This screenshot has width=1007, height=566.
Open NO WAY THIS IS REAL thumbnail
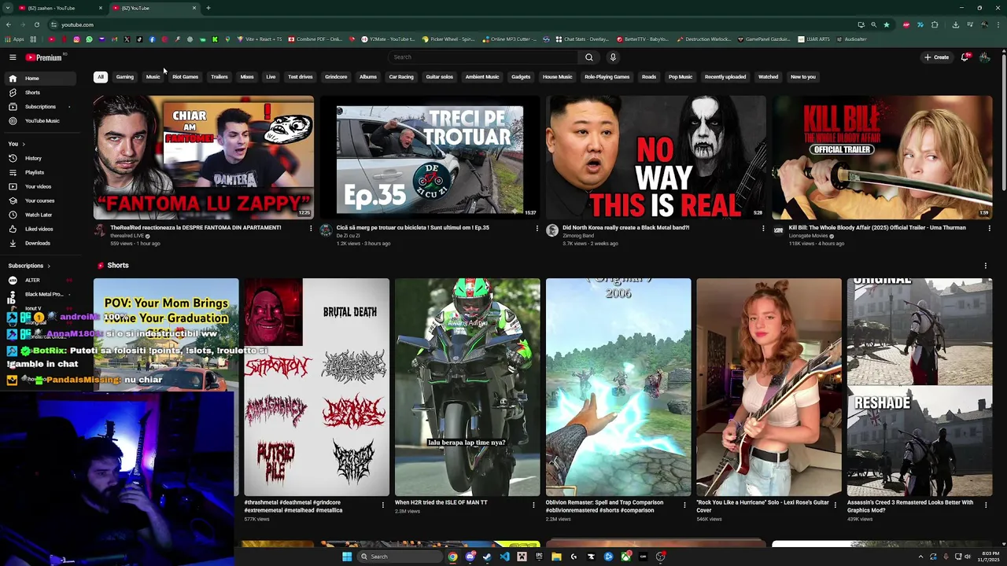pos(655,157)
